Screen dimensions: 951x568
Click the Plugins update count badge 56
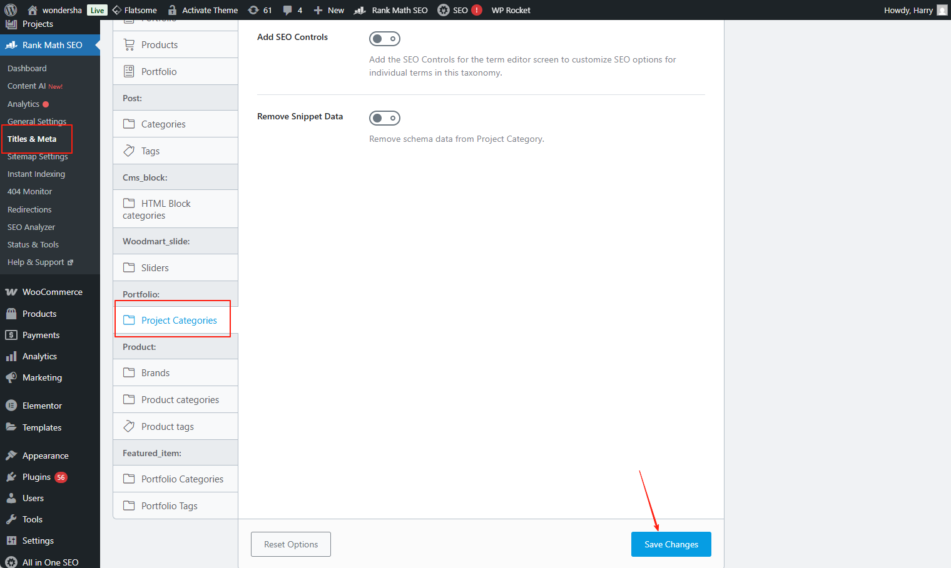click(x=61, y=477)
